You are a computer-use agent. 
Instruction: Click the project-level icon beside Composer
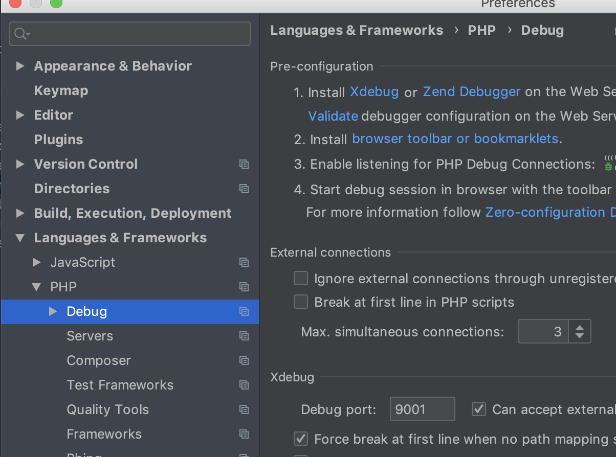[x=244, y=360]
